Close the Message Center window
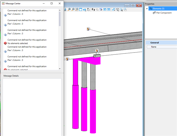The width and height of the screenshot is (177, 136). (x=59, y=3)
